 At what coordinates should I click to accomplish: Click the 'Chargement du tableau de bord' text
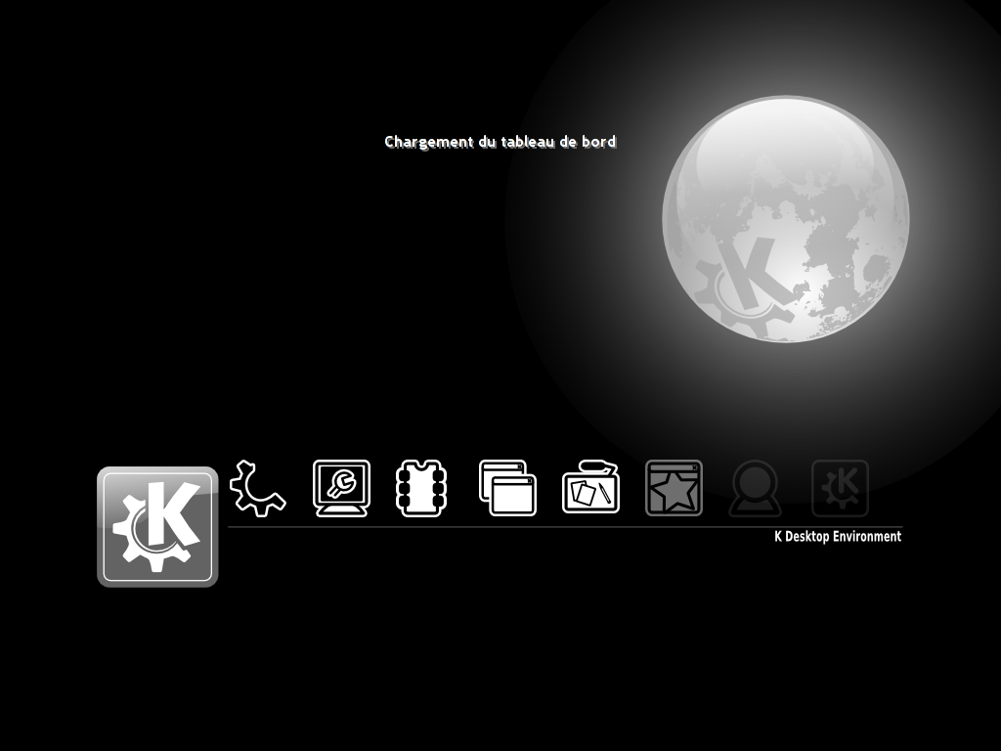click(500, 142)
